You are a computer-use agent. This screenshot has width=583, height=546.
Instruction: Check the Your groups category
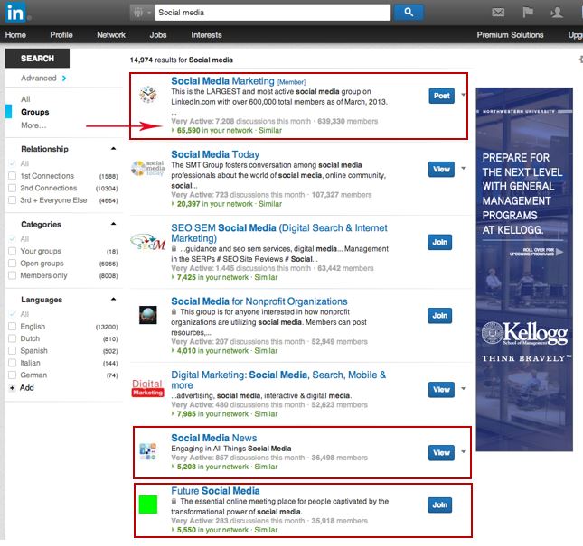13,251
